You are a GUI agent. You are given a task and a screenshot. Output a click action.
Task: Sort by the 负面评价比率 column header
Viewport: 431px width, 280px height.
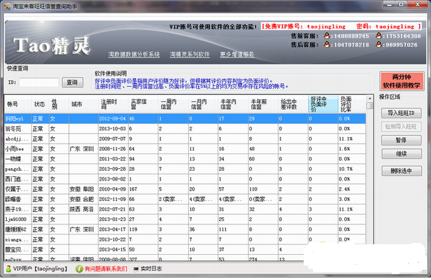coord(352,104)
